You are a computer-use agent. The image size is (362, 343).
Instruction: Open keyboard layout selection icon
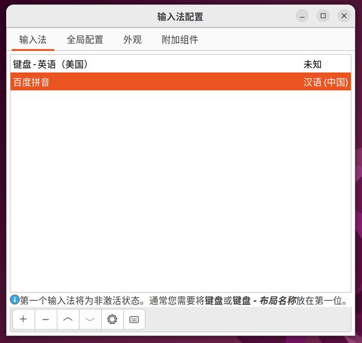[134, 319]
